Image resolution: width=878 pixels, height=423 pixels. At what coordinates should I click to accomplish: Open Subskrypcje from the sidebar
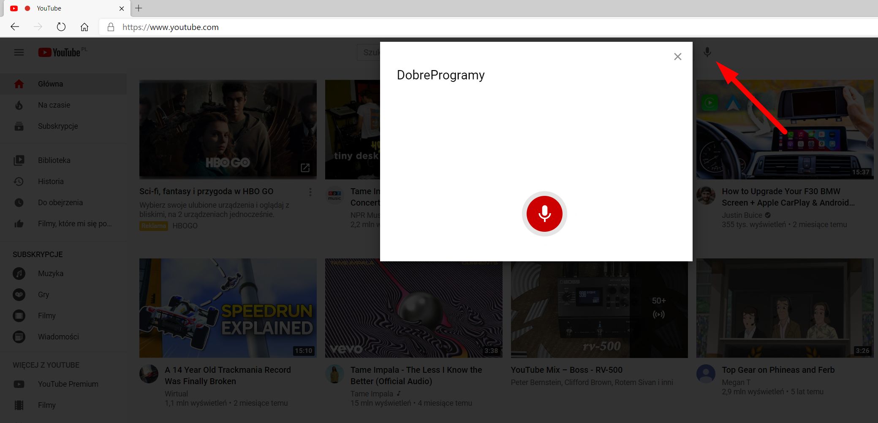58,126
